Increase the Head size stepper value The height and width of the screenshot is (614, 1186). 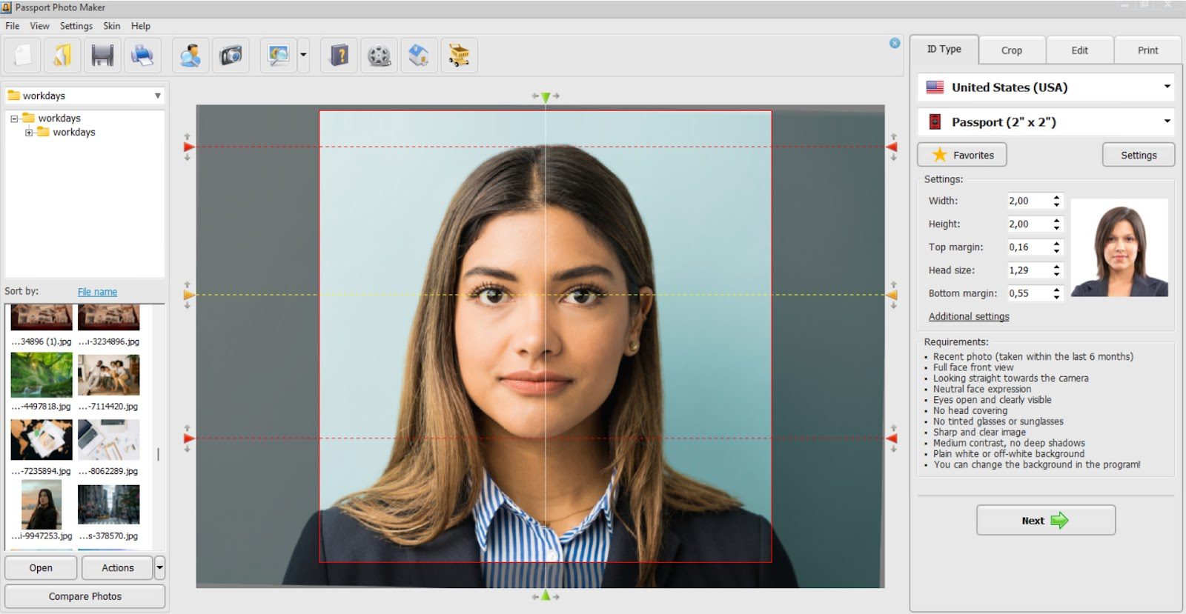point(1057,267)
